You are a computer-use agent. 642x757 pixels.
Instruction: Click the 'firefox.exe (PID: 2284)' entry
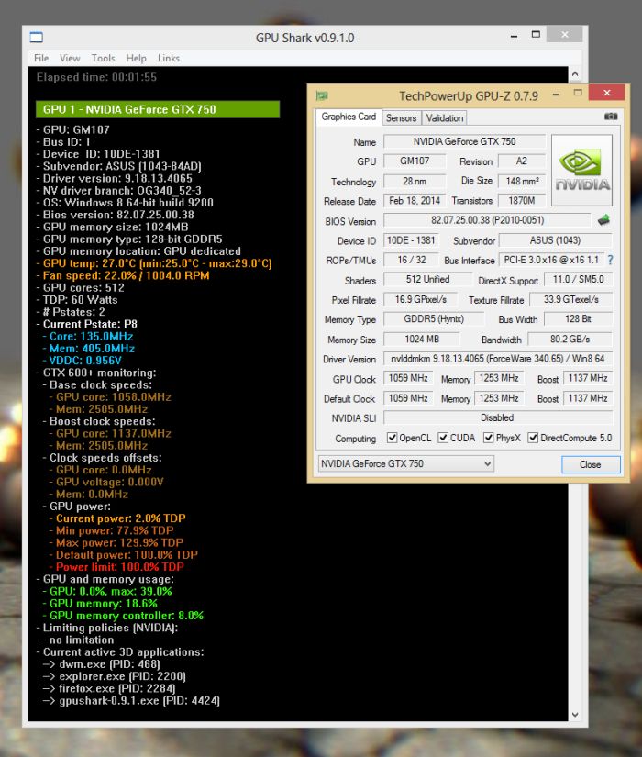(x=109, y=688)
